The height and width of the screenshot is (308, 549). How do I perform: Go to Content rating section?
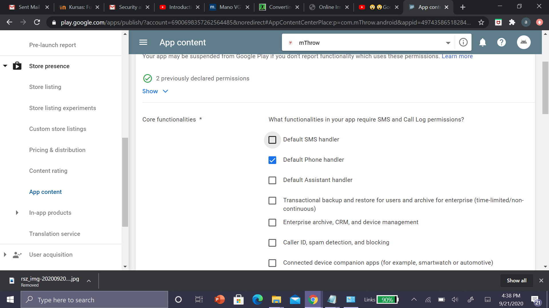click(x=48, y=171)
